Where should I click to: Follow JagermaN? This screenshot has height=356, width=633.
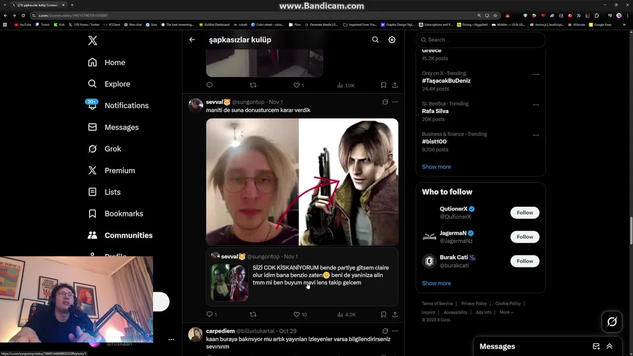pos(525,237)
